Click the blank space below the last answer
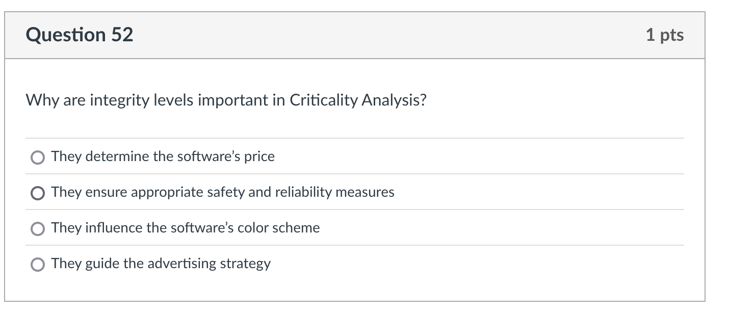 click(357, 291)
